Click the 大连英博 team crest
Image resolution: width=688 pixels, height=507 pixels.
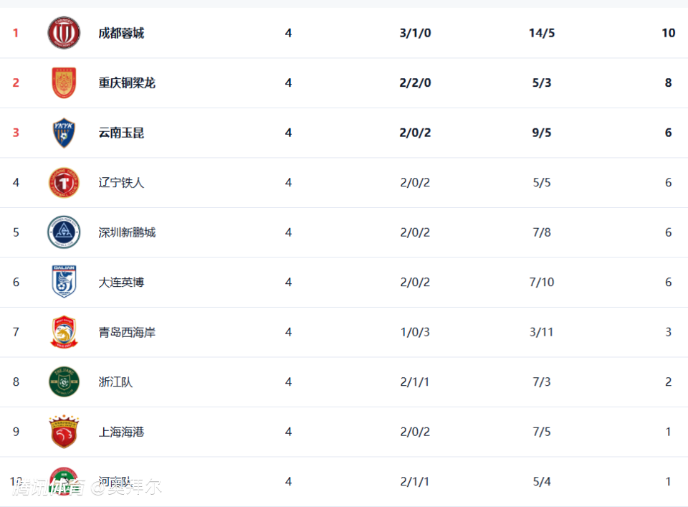(x=64, y=283)
